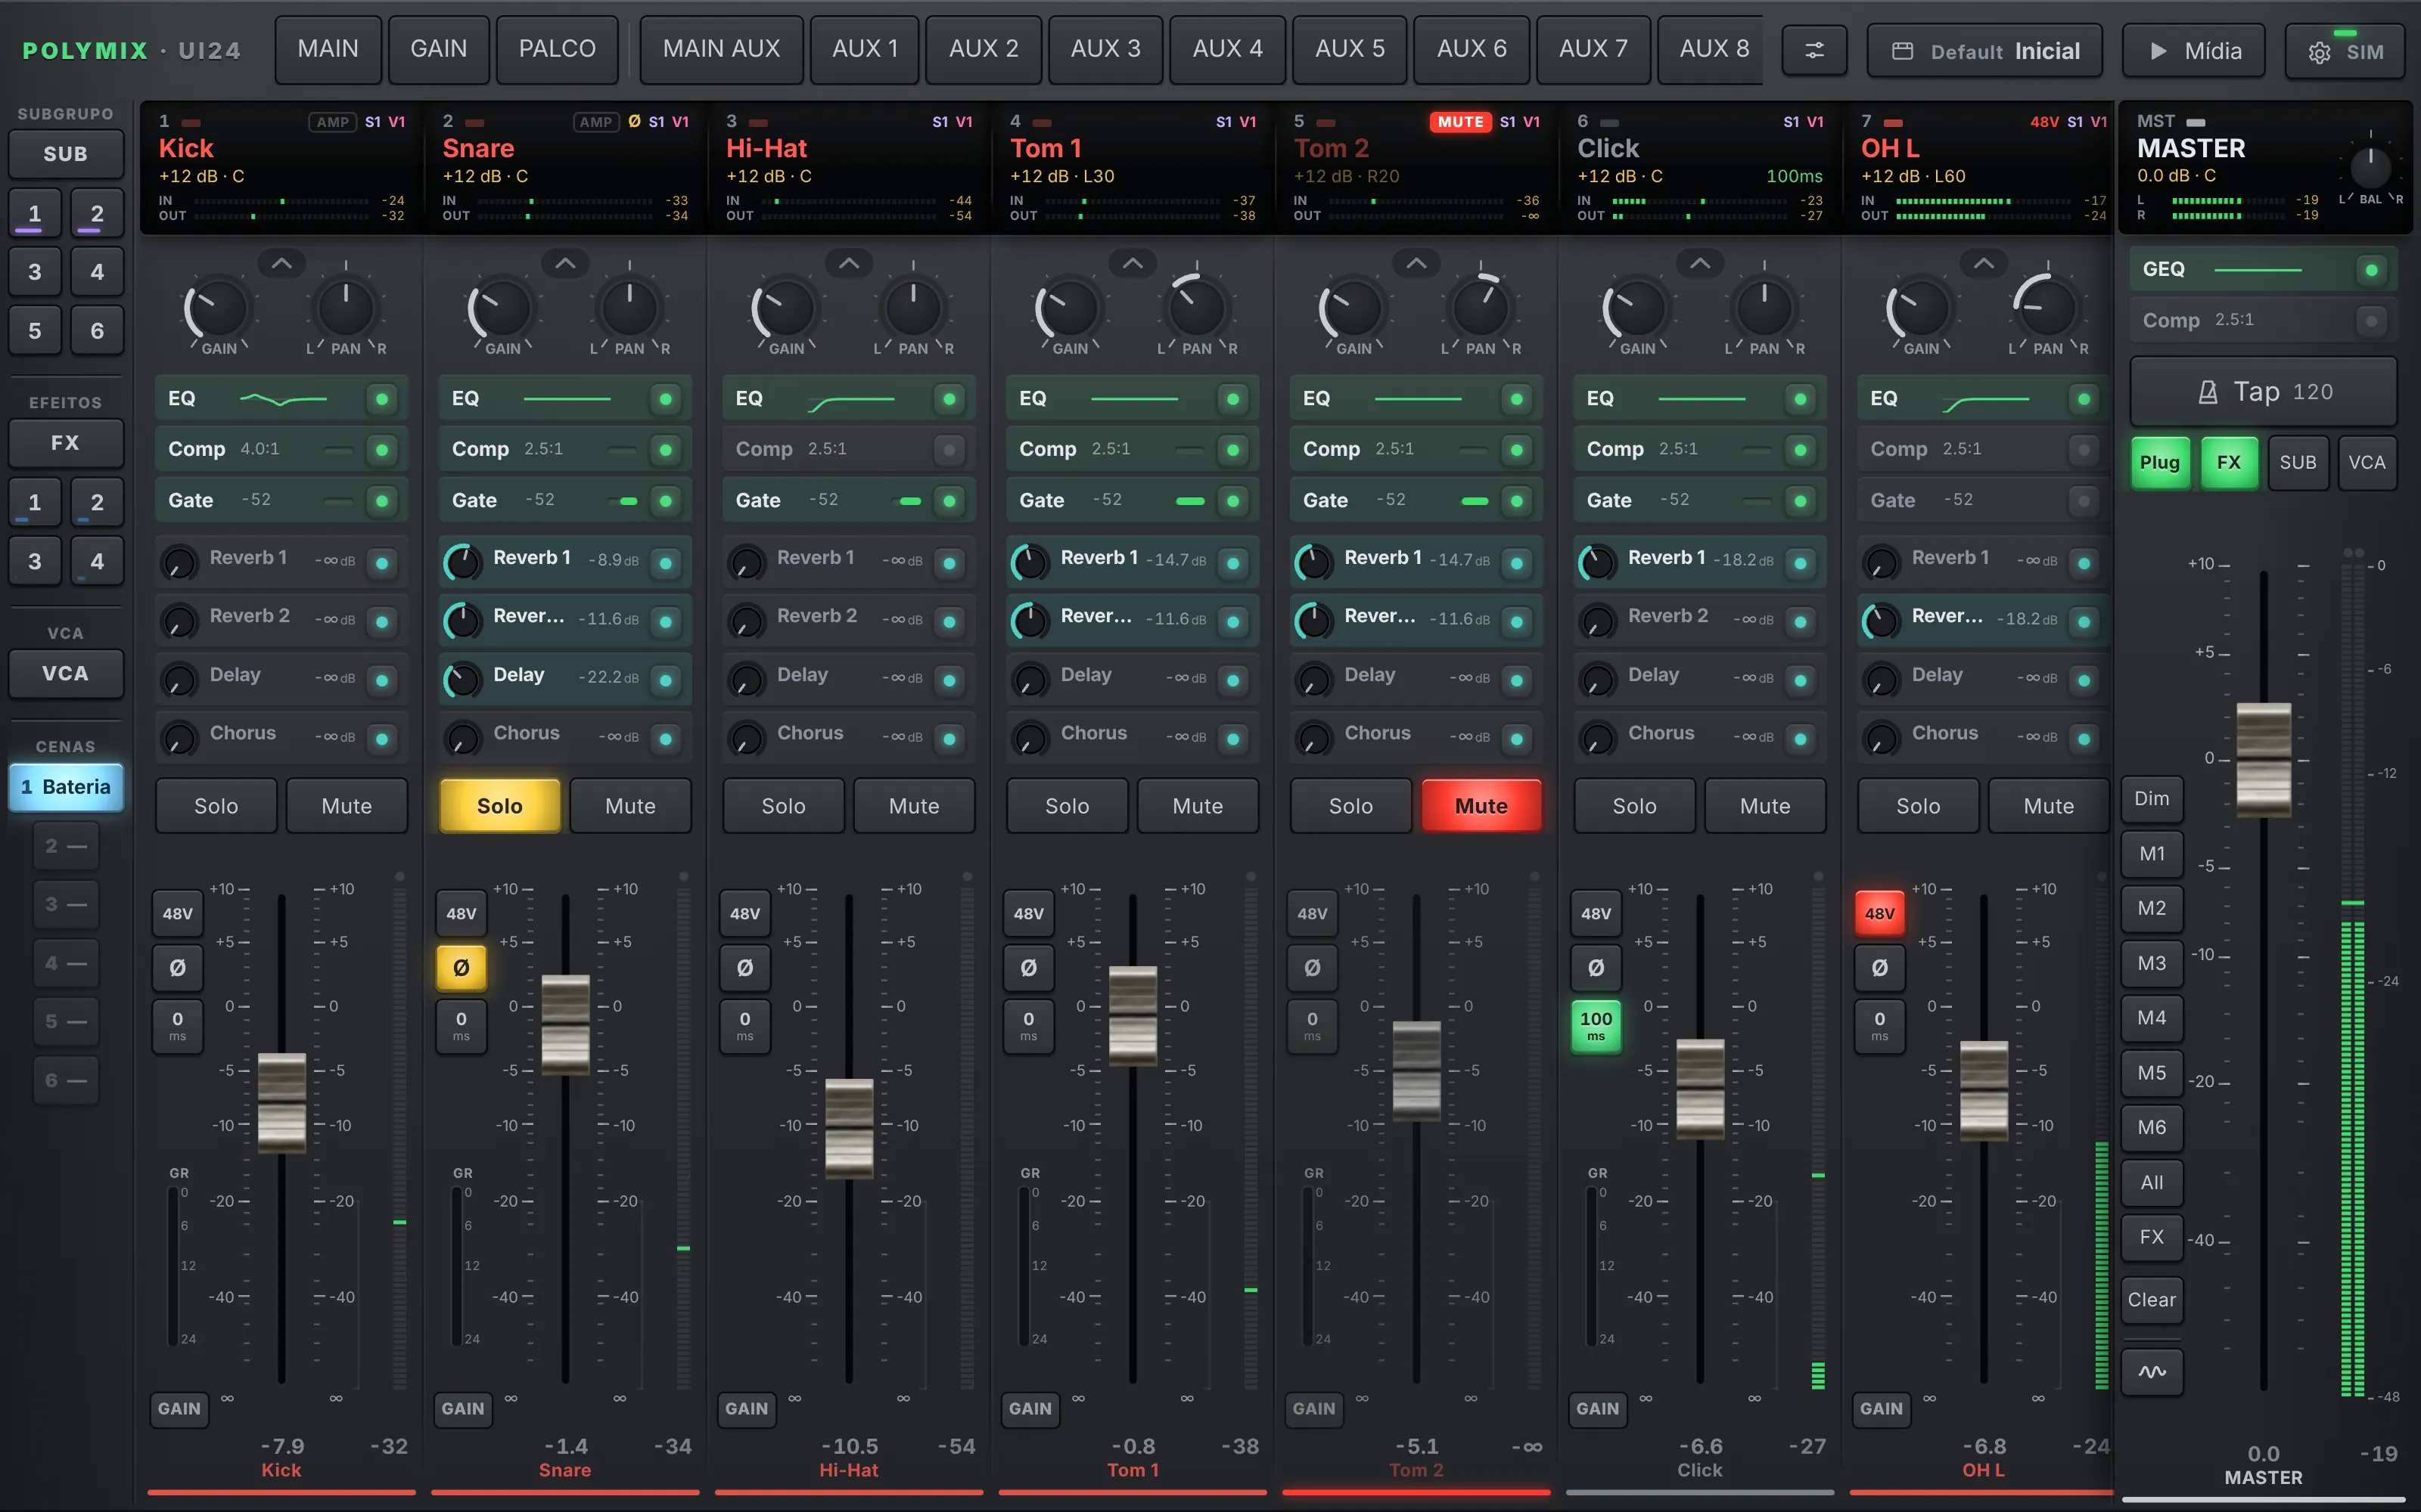Toggle phase invert on Snare channel
Screen dimensions: 2421x1512
(x=462, y=968)
